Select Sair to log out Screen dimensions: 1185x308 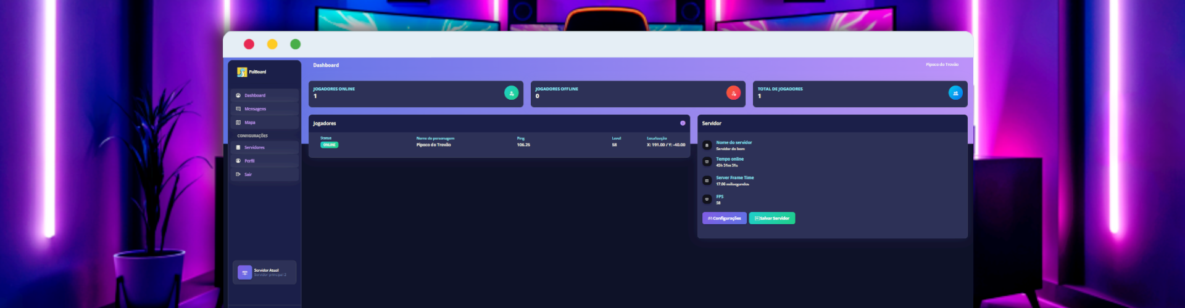(264, 174)
